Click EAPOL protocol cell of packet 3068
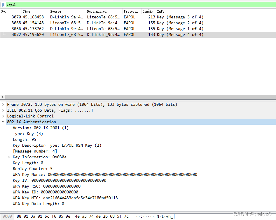This screenshot has height=220, width=276. click(130, 23)
